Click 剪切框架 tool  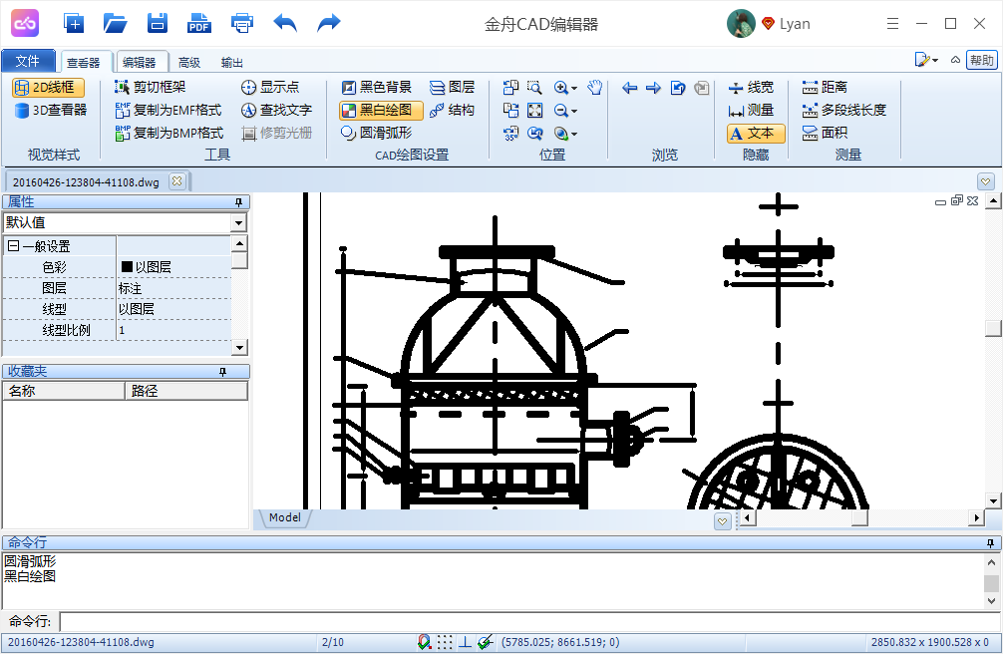[x=151, y=87]
